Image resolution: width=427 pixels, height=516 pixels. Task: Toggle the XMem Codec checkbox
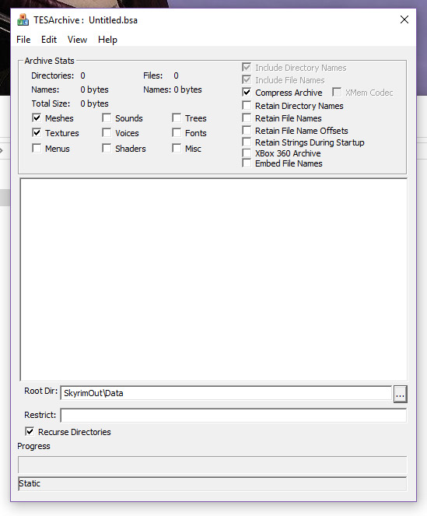337,92
